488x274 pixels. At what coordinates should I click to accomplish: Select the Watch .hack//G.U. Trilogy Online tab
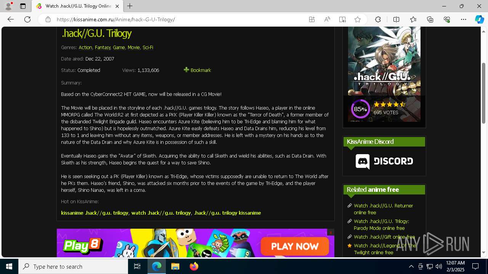(x=77, y=6)
